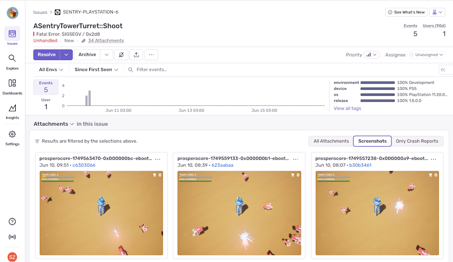Click the search magnifier in filter bar

click(x=130, y=70)
